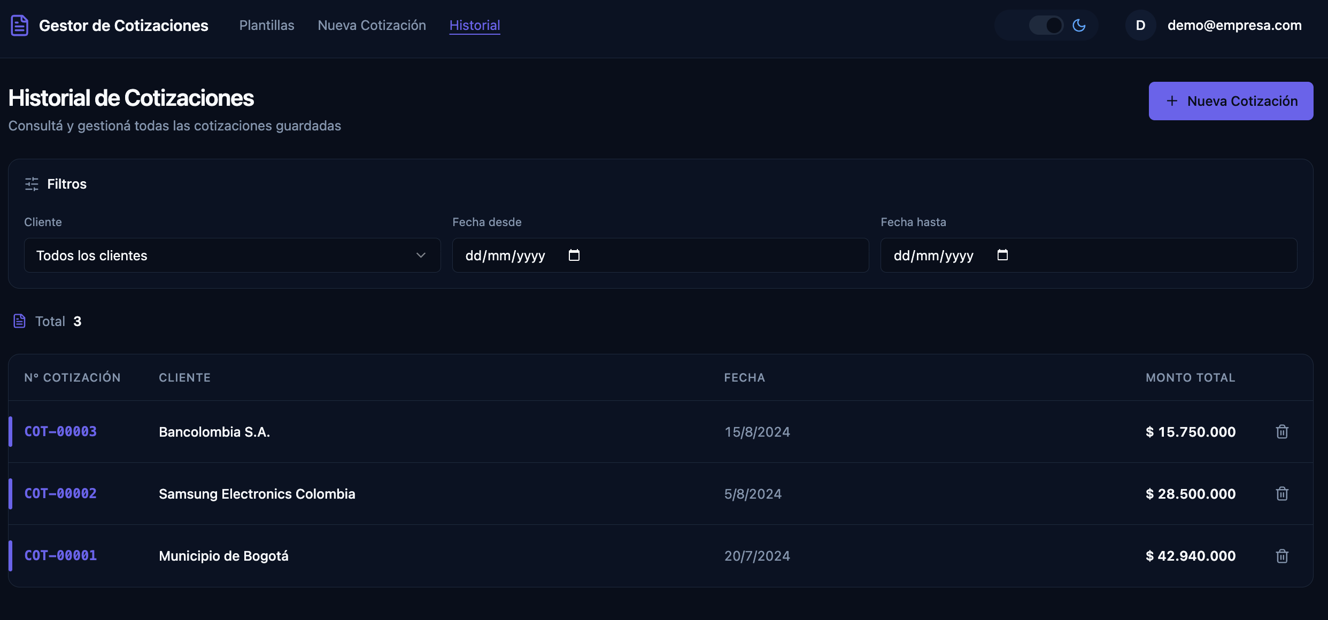Screen dimensions: 1328x620
Task: Open the Fecha desde calendar picker icon
Action: (x=574, y=255)
